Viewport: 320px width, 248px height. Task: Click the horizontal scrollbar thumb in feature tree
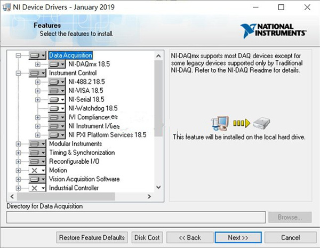(66, 196)
